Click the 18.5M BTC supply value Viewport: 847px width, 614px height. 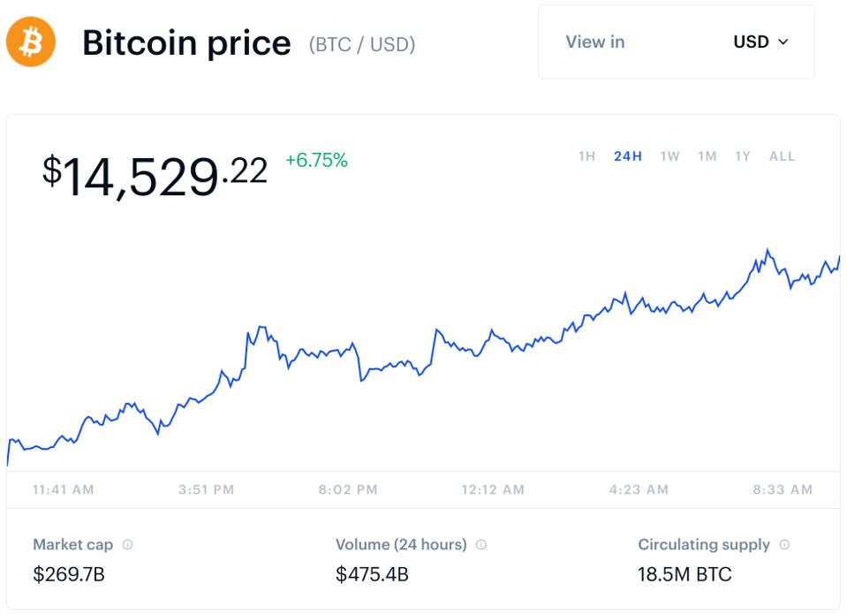click(x=684, y=574)
